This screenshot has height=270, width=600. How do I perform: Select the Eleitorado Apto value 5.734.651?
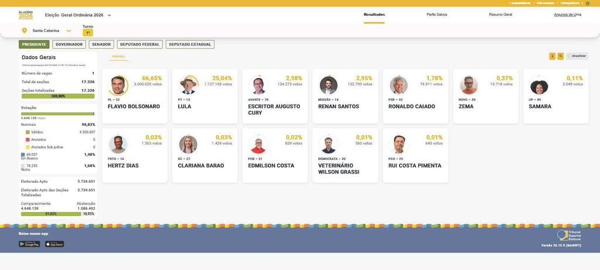[x=86, y=182]
